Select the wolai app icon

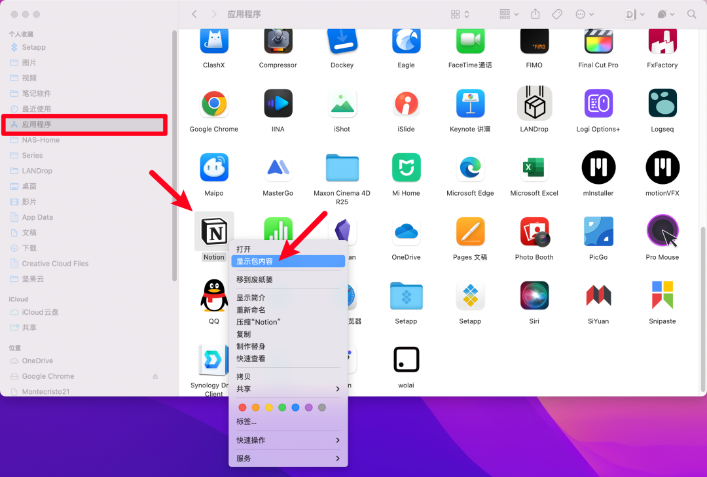pos(406,359)
